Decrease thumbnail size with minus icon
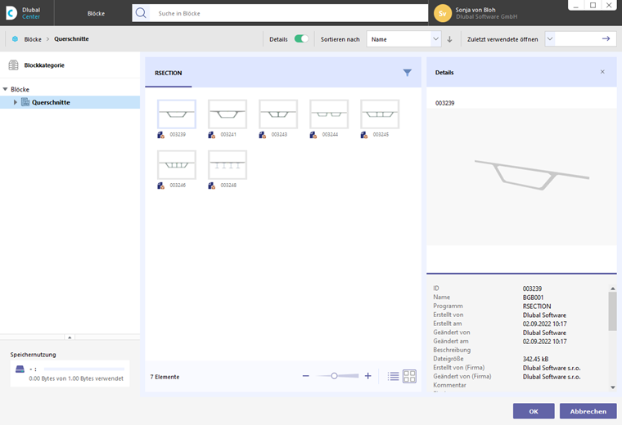Screen dimensions: 622x425 coord(305,376)
